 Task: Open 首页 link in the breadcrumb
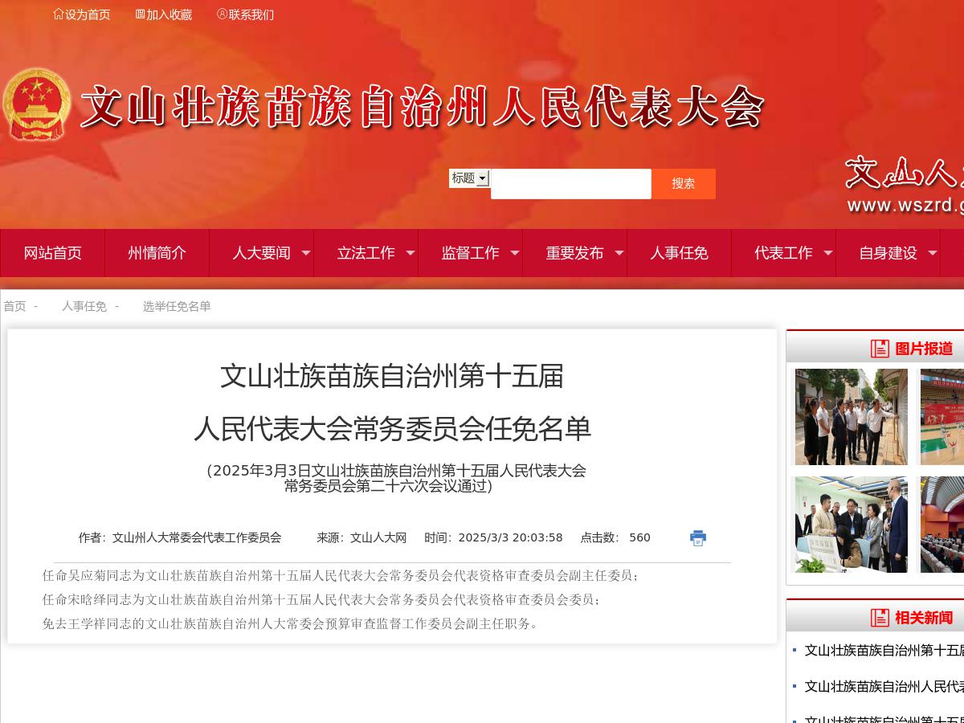[14, 306]
